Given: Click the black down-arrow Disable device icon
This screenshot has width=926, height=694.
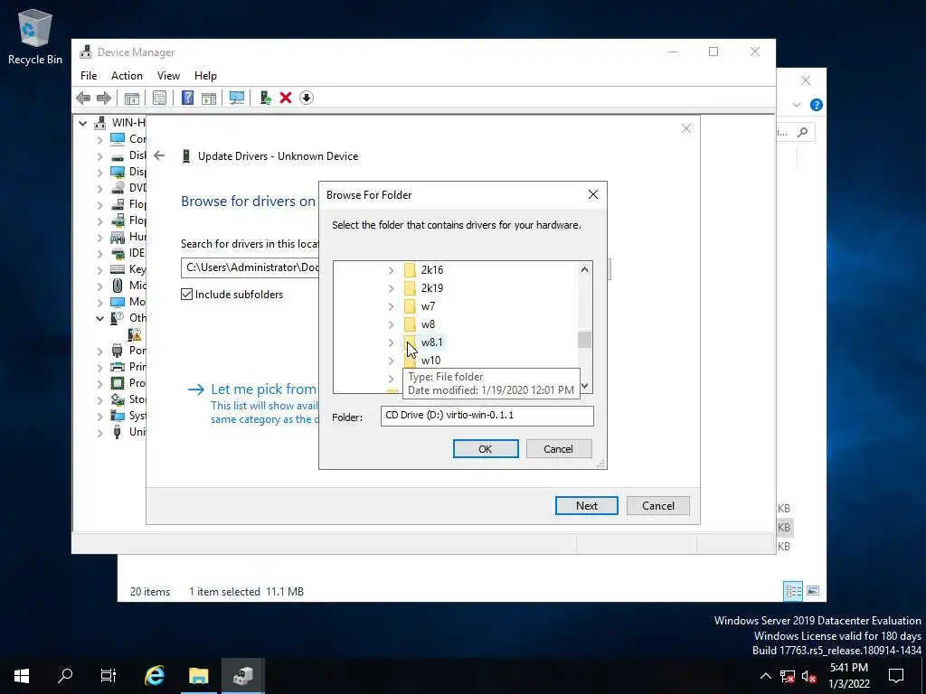Looking at the screenshot, I should coord(306,98).
